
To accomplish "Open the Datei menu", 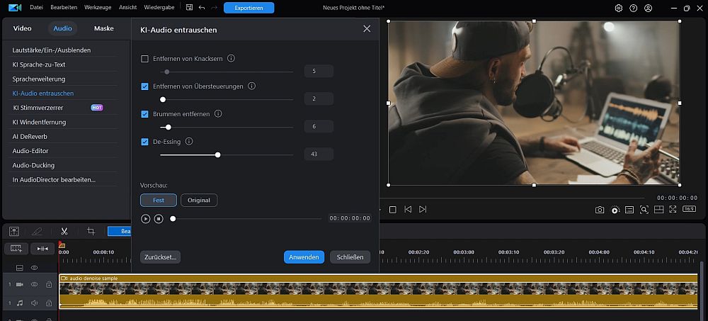I will point(36,8).
